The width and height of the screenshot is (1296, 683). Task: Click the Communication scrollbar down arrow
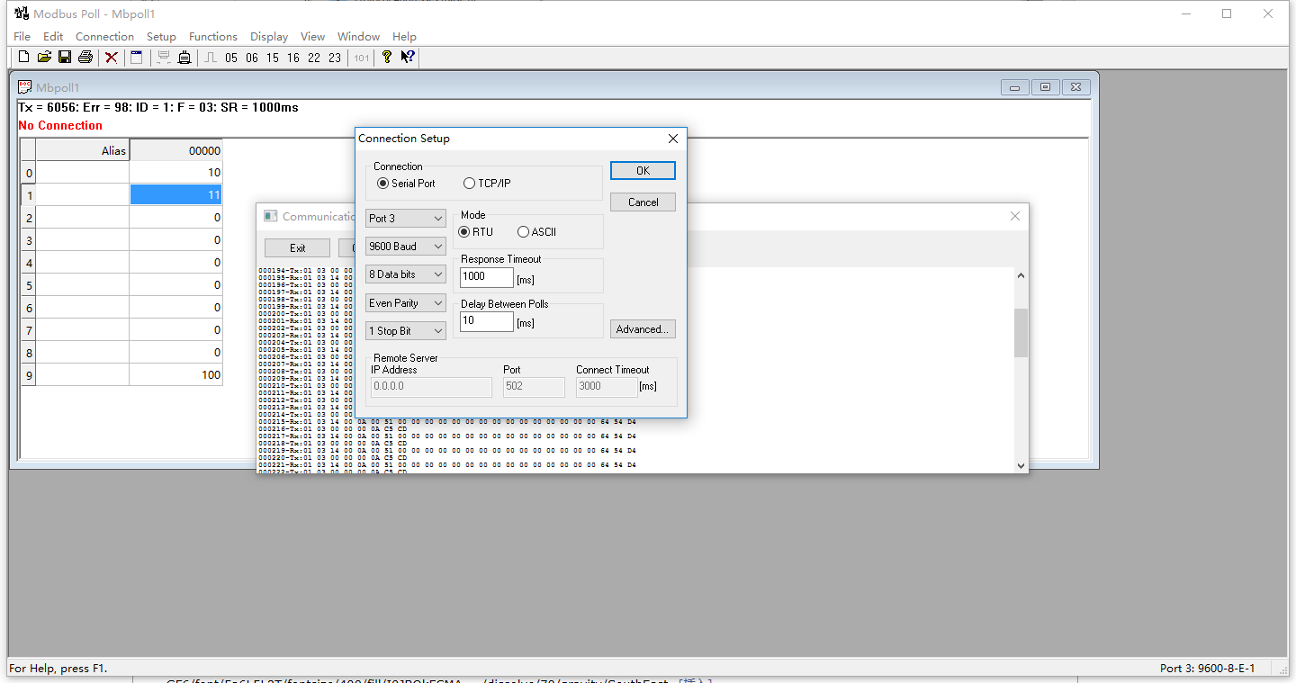pyautogui.click(x=1021, y=465)
